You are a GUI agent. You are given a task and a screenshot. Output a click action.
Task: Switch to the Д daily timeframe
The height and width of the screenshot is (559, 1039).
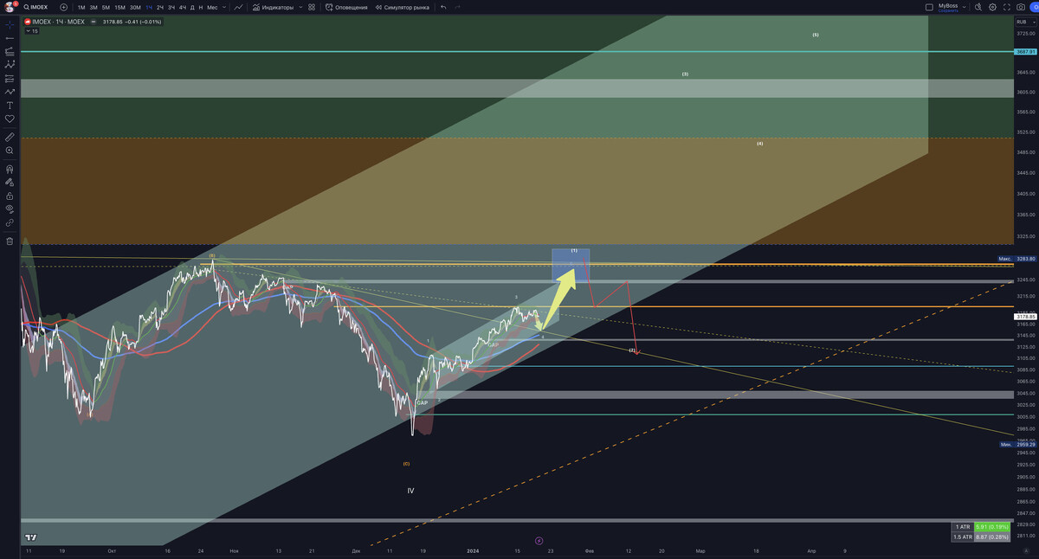[192, 7]
